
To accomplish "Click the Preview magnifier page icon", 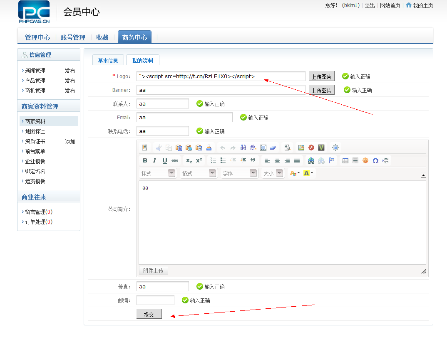I will (287, 148).
